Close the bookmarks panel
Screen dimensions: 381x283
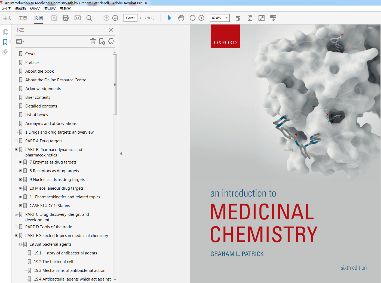click(x=111, y=30)
